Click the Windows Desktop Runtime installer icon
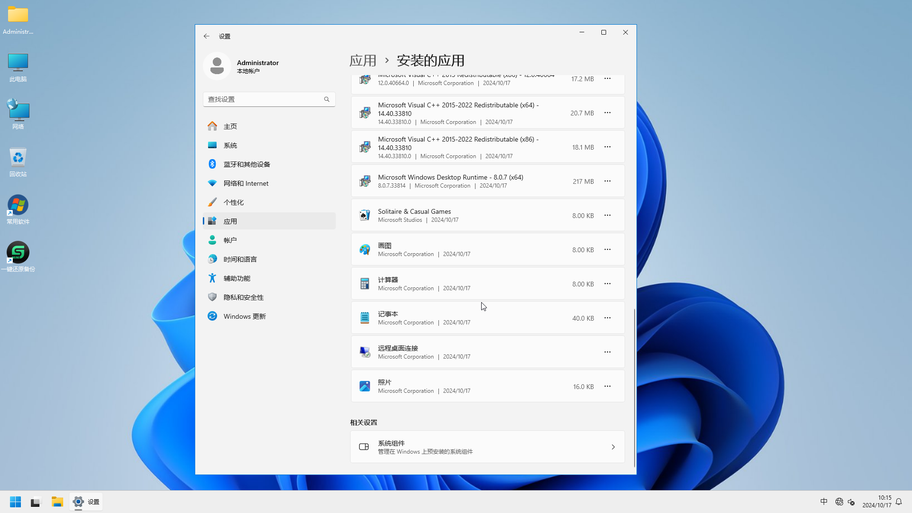Viewport: 912px width, 513px height. tap(365, 181)
